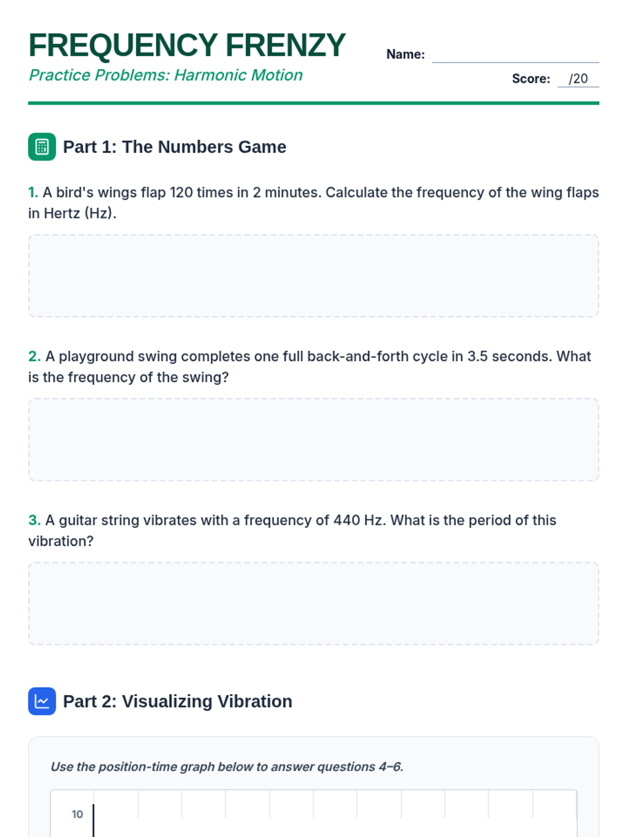Screen dimensions: 627x837
Task: Click the position-time graph instructions
Action: [227, 767]
